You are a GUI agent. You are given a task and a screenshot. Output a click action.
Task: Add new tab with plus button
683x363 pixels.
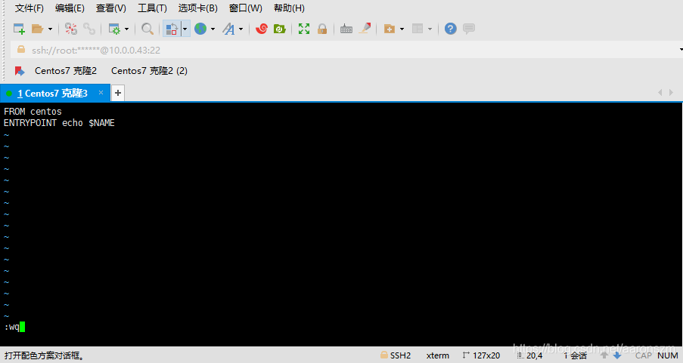click(117, 93)
